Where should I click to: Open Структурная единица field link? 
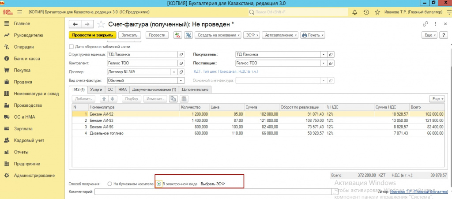pyautogui.click(x=181, y=54)
